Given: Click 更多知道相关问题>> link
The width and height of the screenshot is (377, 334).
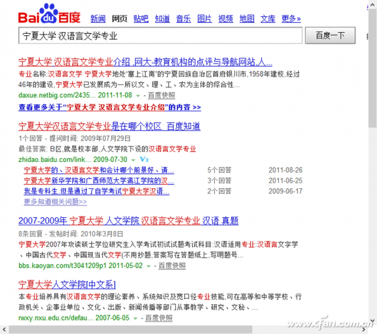Looking at the screenshot, I should click(x=55, y=202).
